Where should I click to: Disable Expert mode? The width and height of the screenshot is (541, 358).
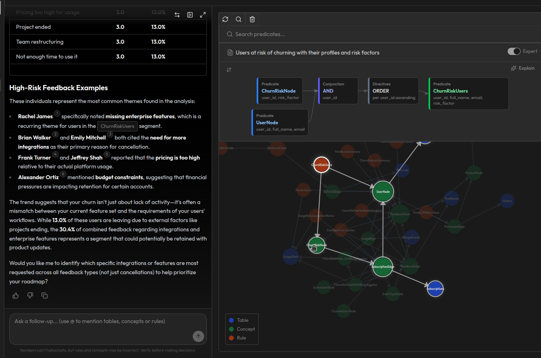[514, 51]
